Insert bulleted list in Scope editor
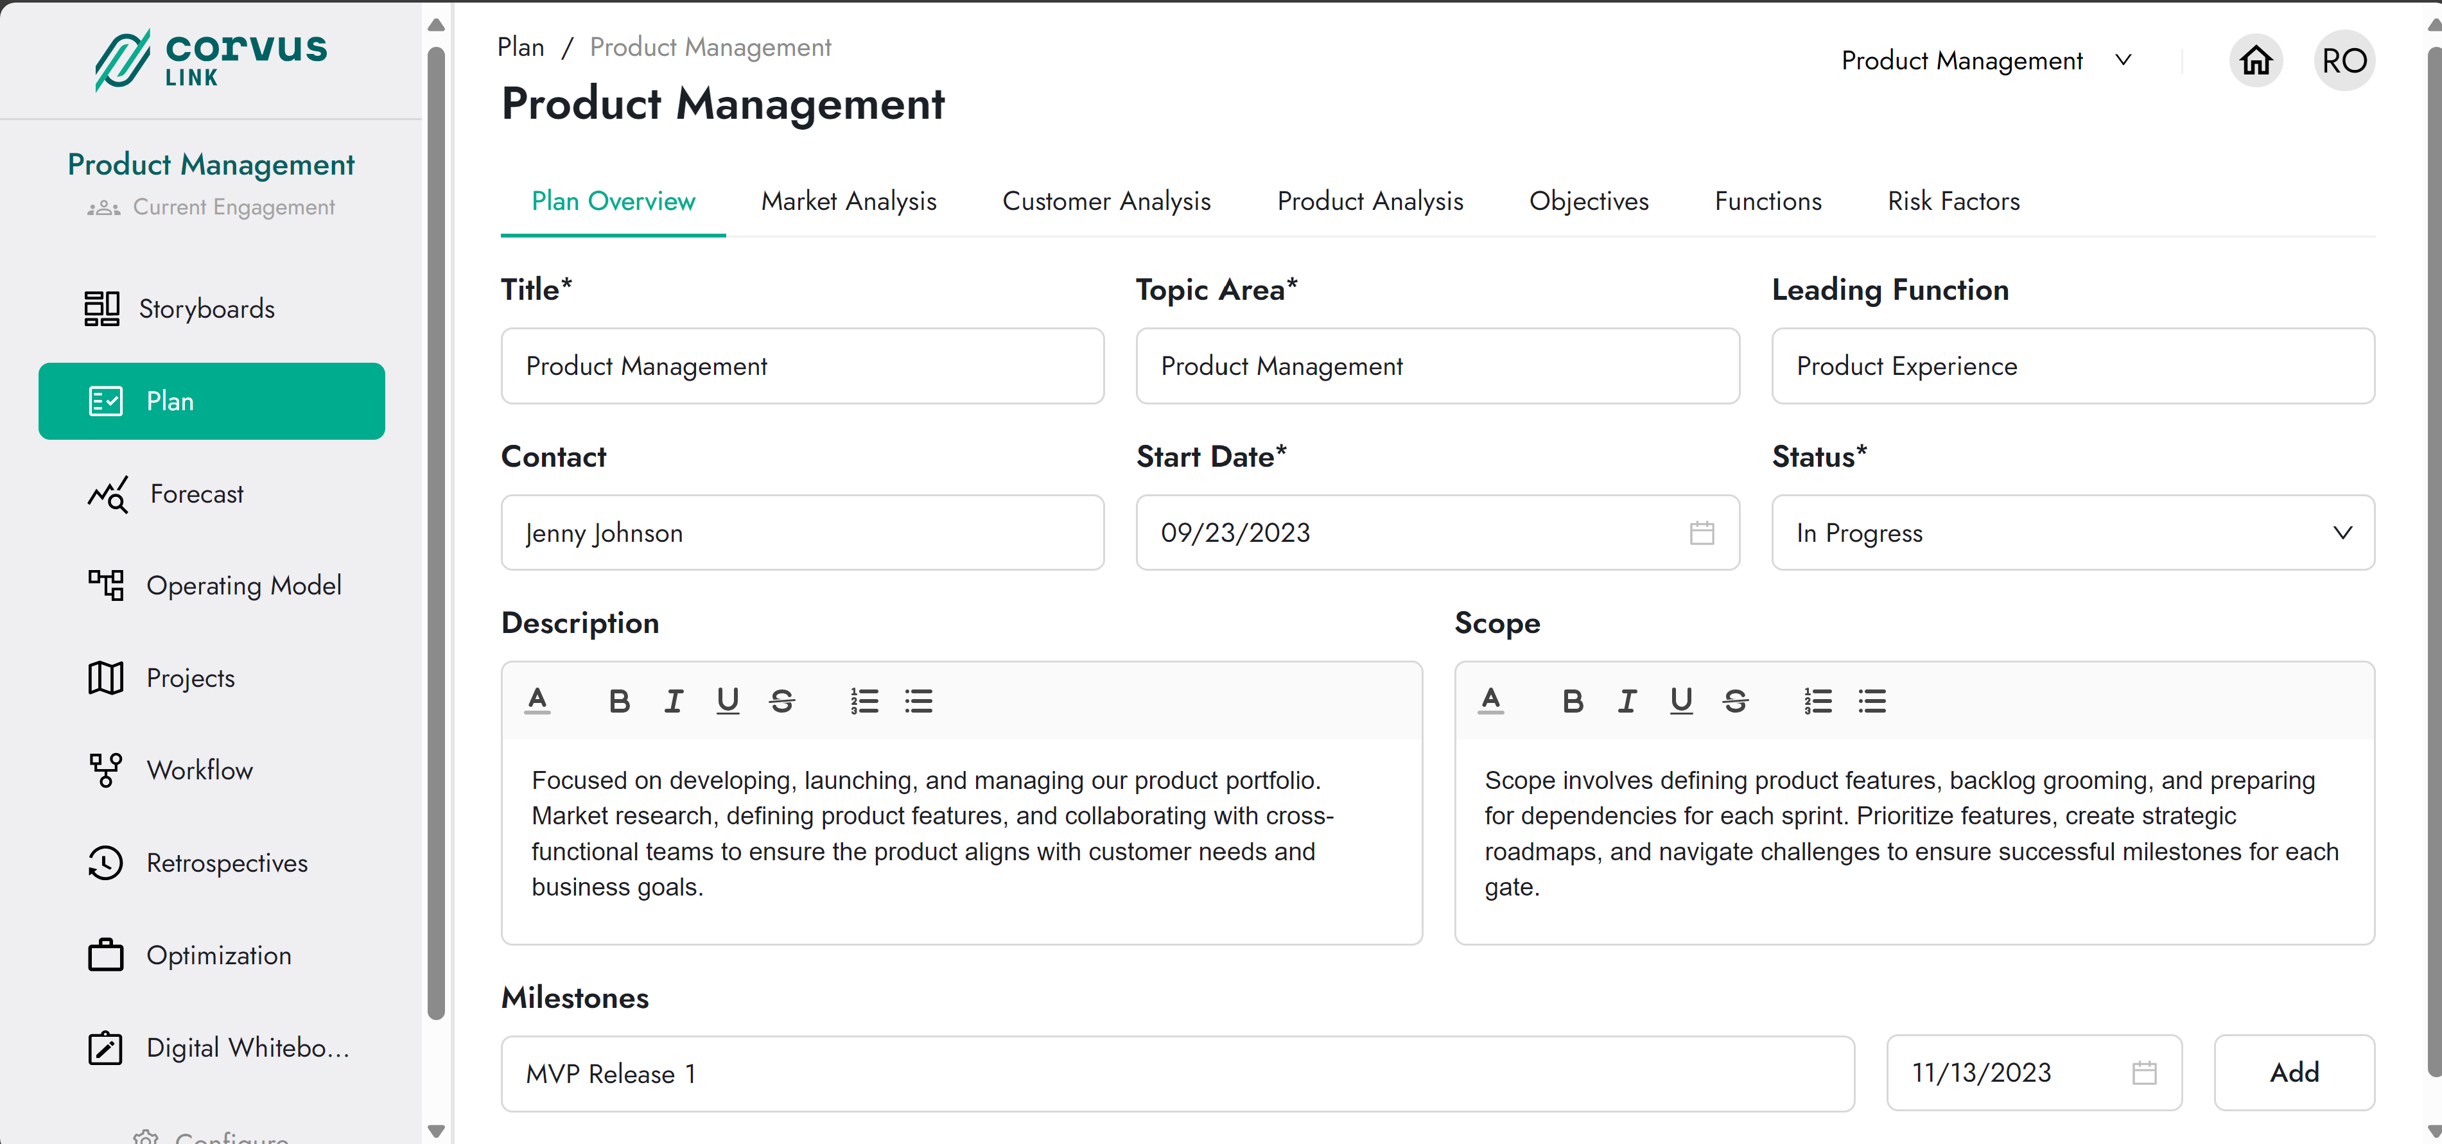2442x1144 pixels. pyautogui.click(x=1871, y=702)
